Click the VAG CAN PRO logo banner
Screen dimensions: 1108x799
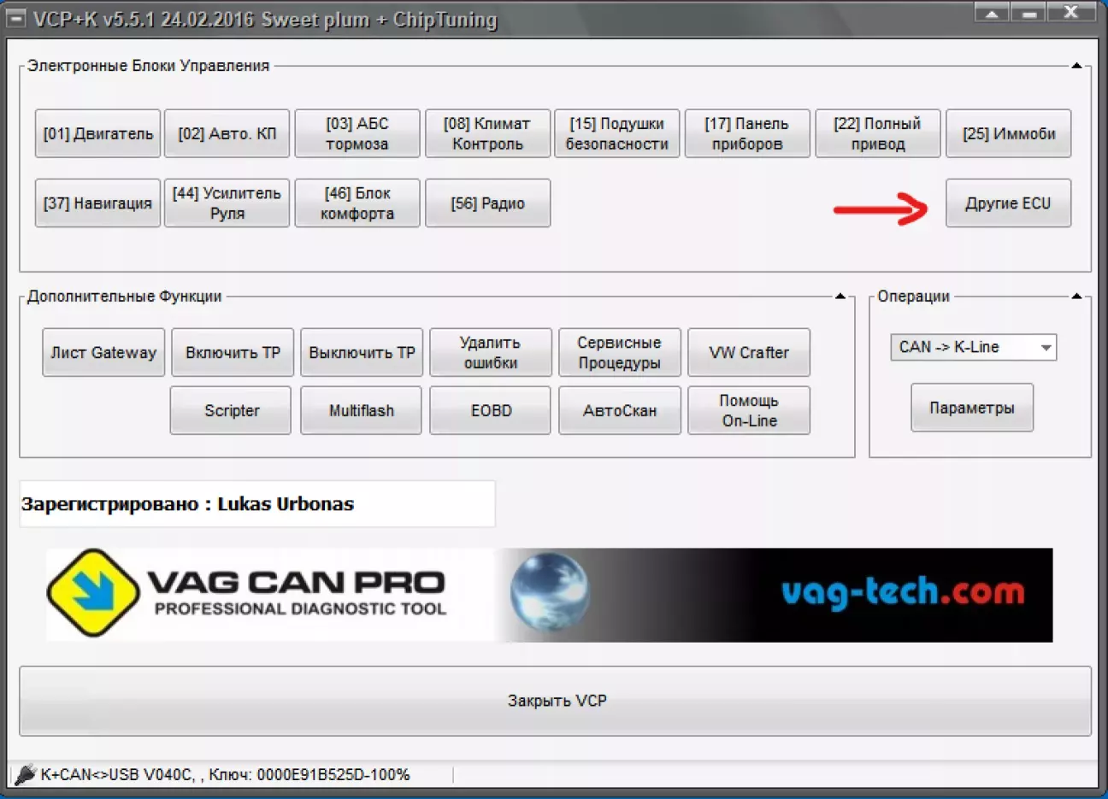point(248,594)
